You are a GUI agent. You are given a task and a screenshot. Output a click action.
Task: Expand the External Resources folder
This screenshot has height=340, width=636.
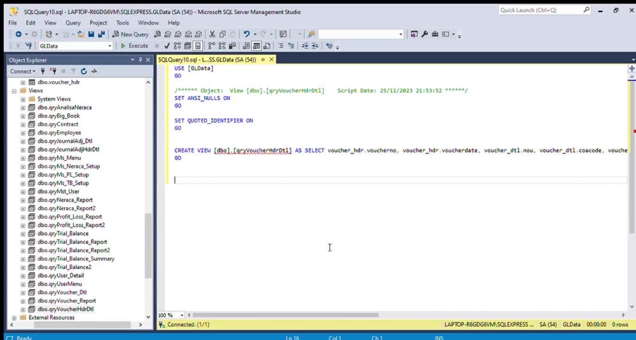point(14,318)
